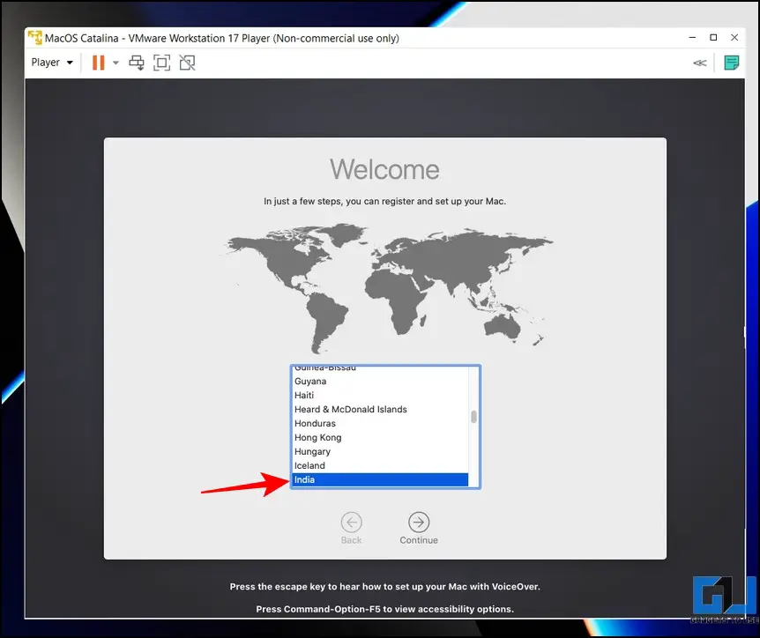Click the country list scrollbar thumb
Viewport: 760px width, 638px height.
tap(474, 417)
